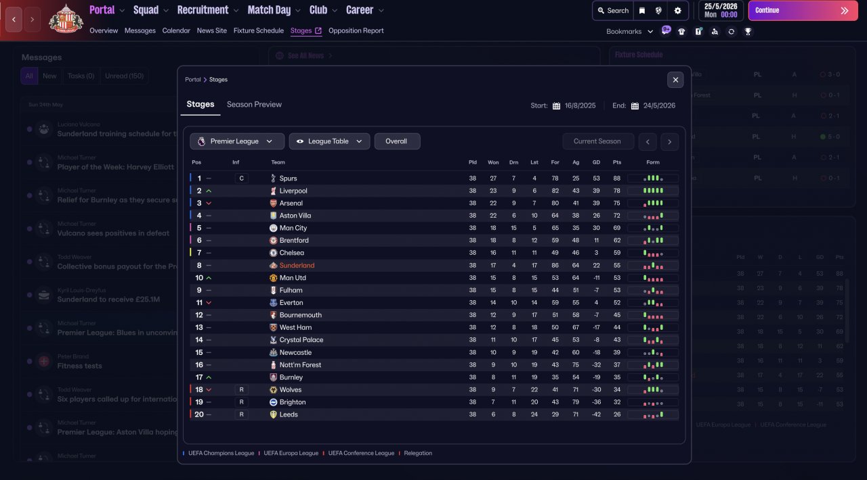The width and height of the screenshot is (867, 480).
Task: Click the Aston Villa club badge
Action: (x=273, y=216)
